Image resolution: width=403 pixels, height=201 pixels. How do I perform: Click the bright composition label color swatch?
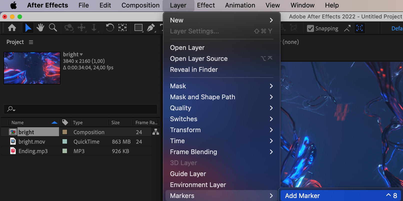point(65,132)
